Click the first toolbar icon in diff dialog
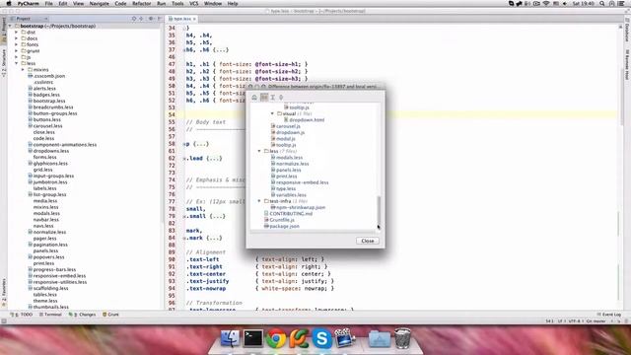The height and width of the screenshot is (355, 631). click(254, 97)
